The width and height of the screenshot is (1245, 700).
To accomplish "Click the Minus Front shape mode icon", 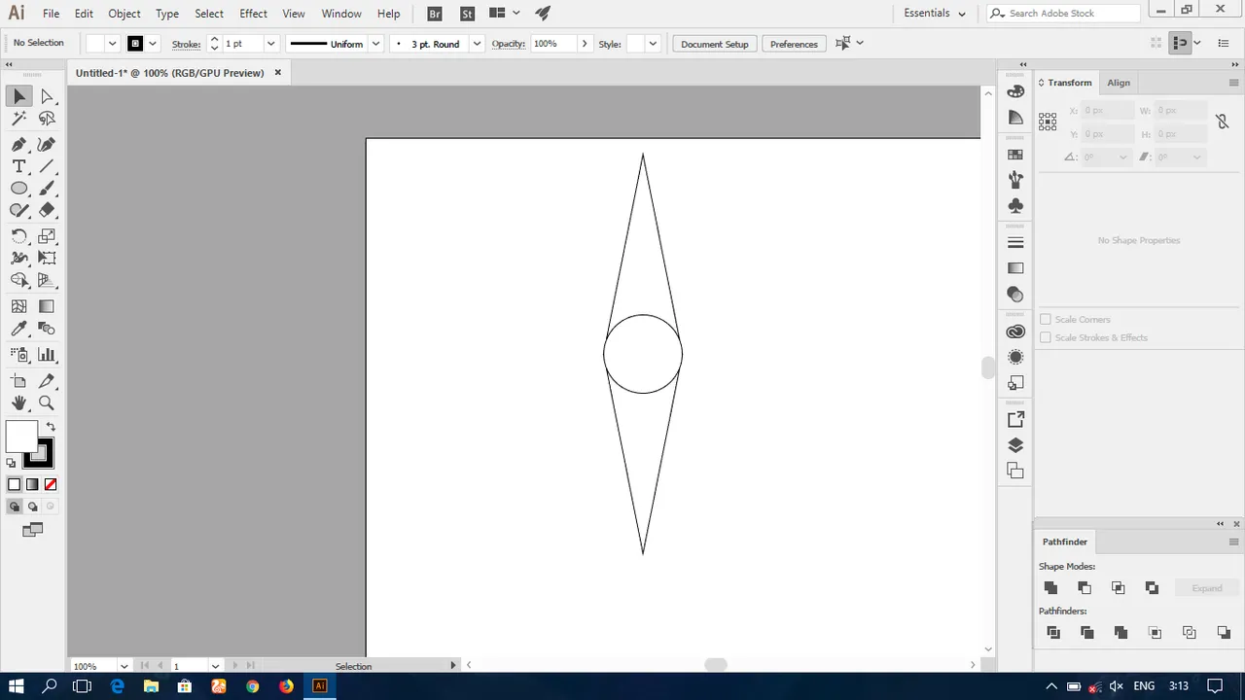I will (1085, 587).
